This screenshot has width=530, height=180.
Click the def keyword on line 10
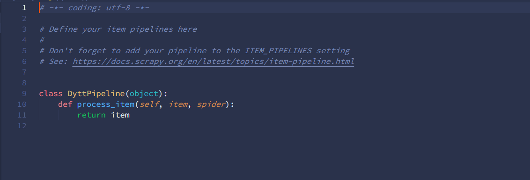pyautogui.click(x=65, y=104)
